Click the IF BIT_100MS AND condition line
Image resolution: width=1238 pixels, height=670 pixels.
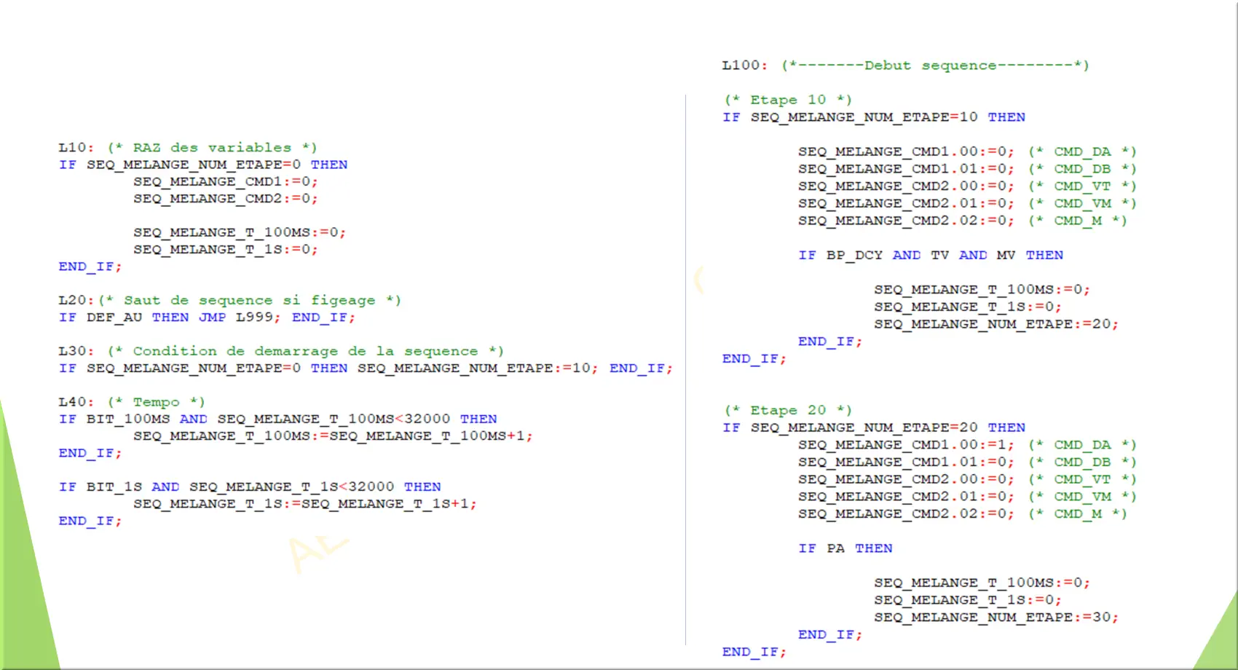[x=277, y=419]
